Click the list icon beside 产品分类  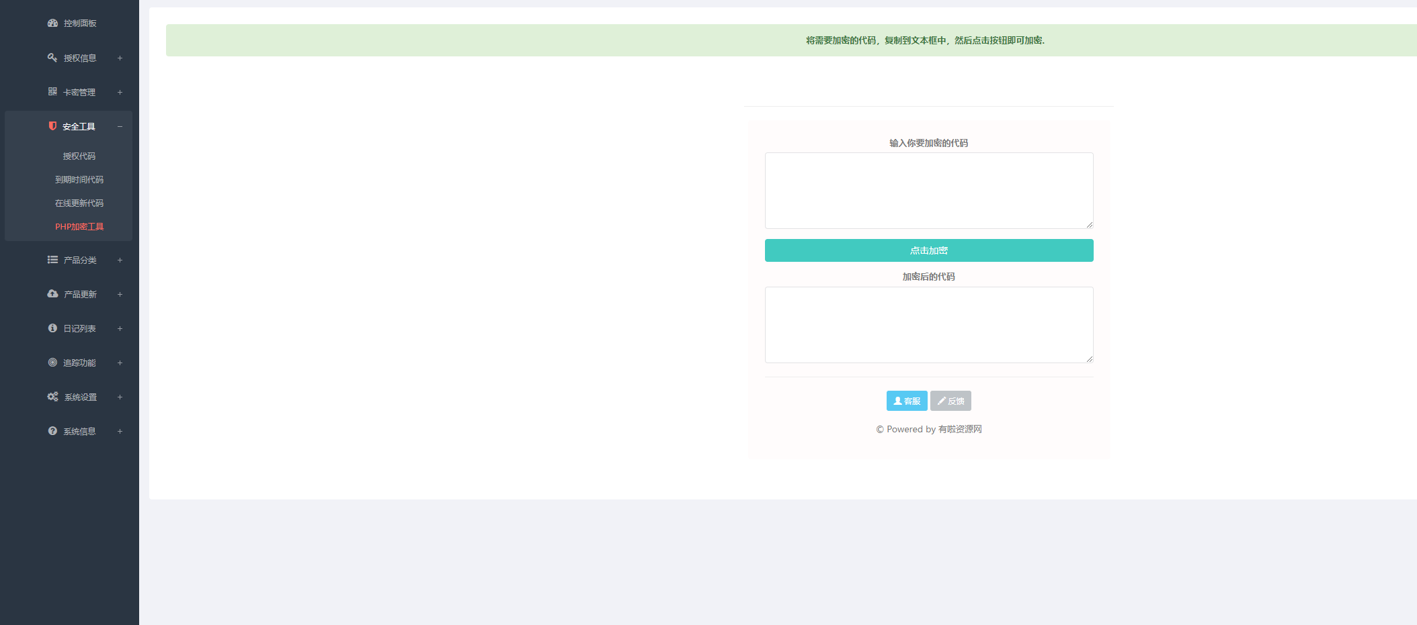[52, 260]
